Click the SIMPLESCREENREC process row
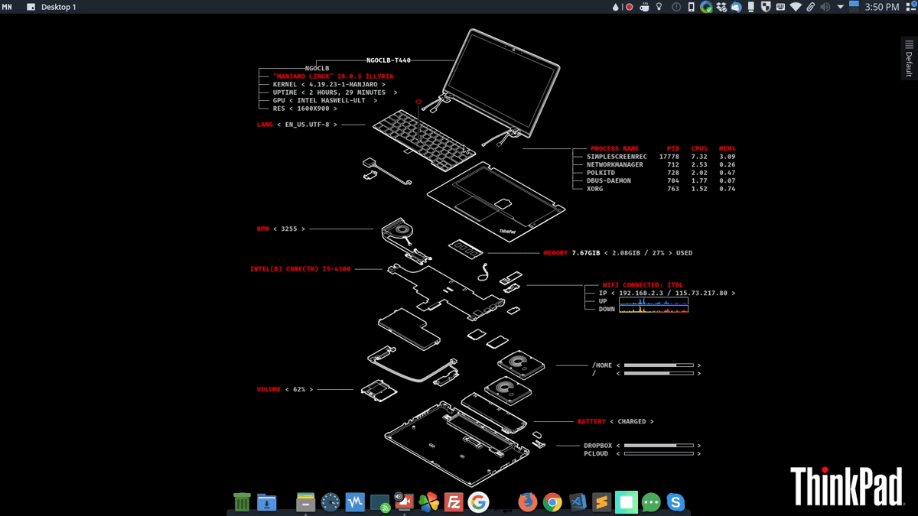The height and width of the screenshot is (516, 918). click(661, 157)
